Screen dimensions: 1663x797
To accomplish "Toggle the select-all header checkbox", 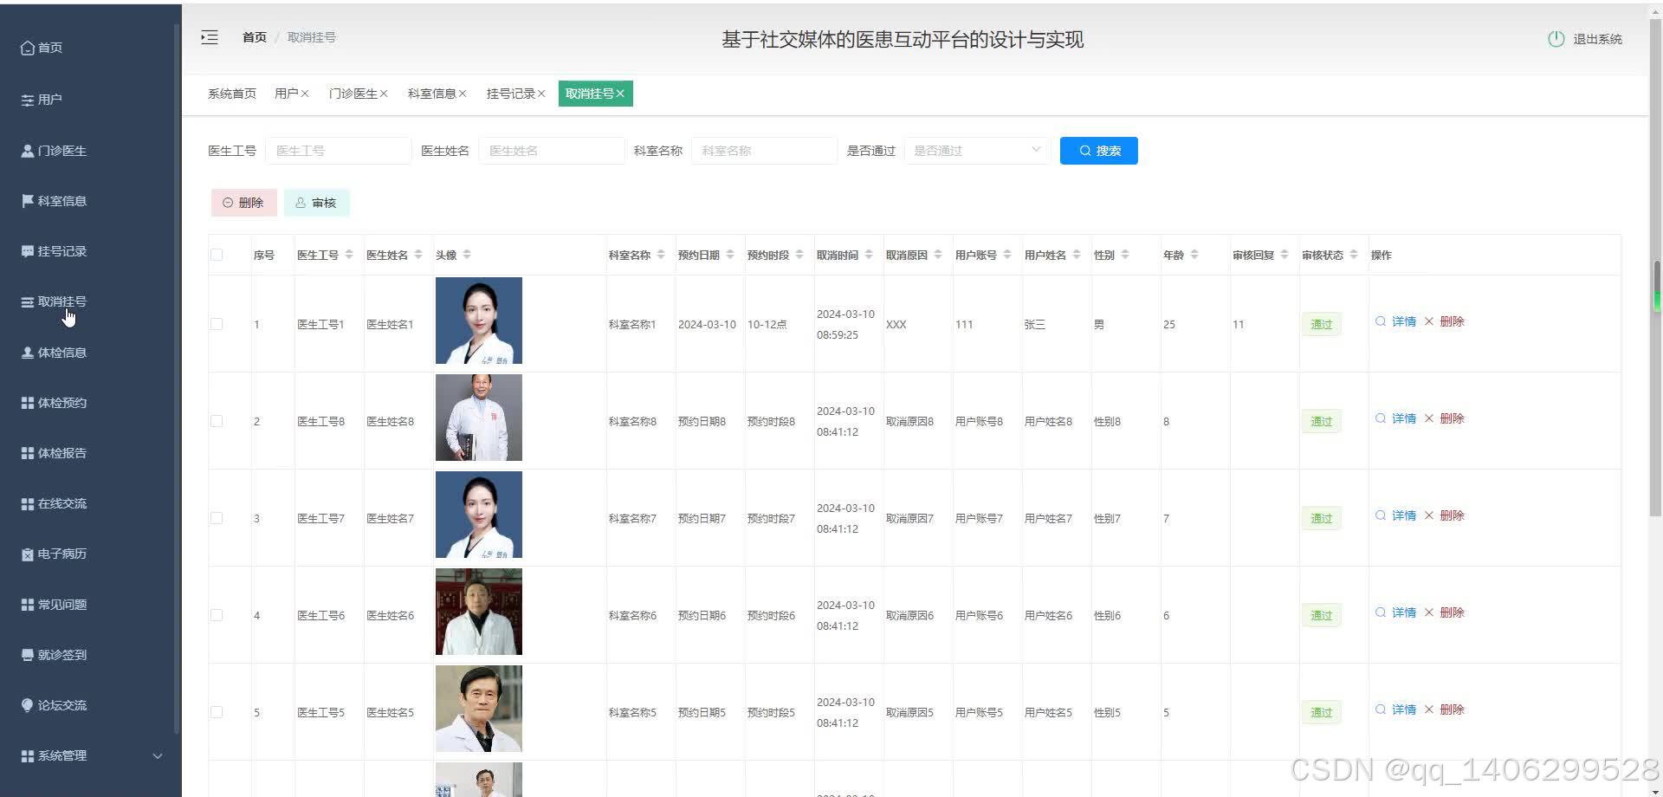I will [217, 255].
